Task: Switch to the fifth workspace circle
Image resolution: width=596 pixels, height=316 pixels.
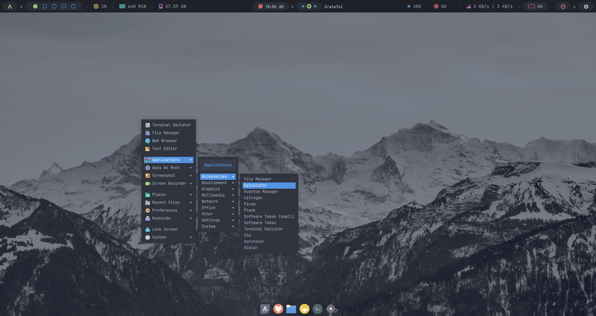Action: tap(73, 6)
